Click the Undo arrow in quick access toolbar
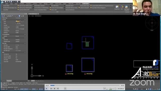The height and width of the screenshot is (91, 161). (x=13, y=2)
